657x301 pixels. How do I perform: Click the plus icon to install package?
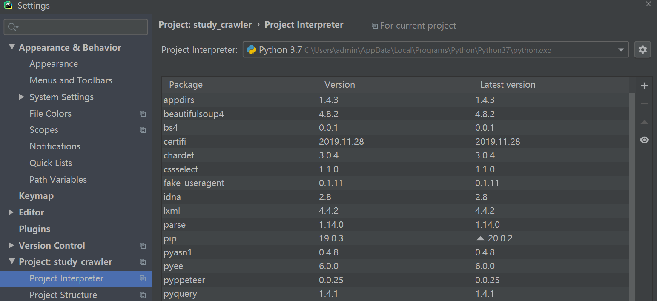644,86
